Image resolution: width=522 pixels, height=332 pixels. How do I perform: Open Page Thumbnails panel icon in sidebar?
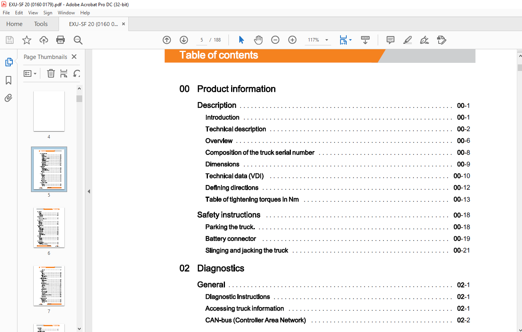coord(9,62)
